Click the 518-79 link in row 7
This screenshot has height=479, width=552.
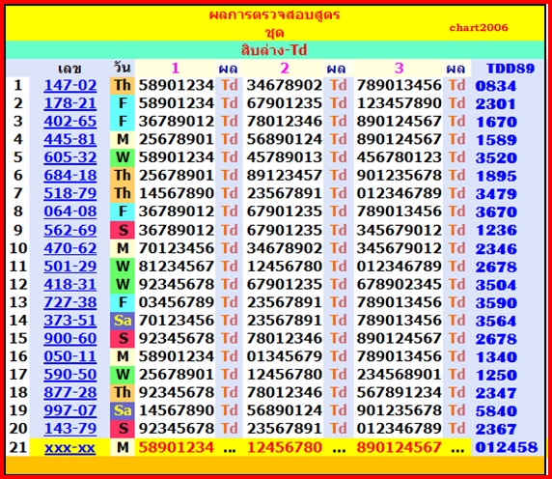coord(70,193)
